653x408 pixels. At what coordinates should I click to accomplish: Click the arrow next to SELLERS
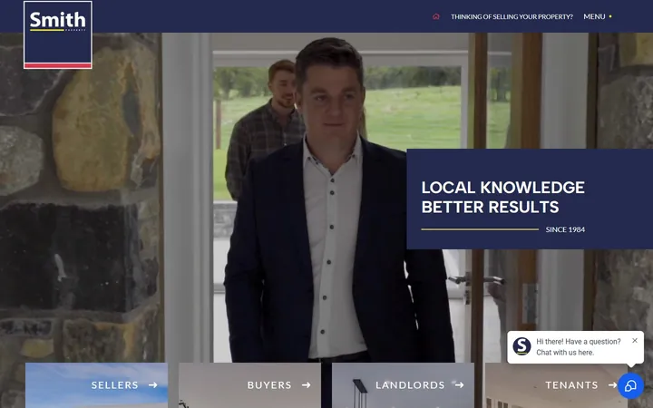pos(153,385)
